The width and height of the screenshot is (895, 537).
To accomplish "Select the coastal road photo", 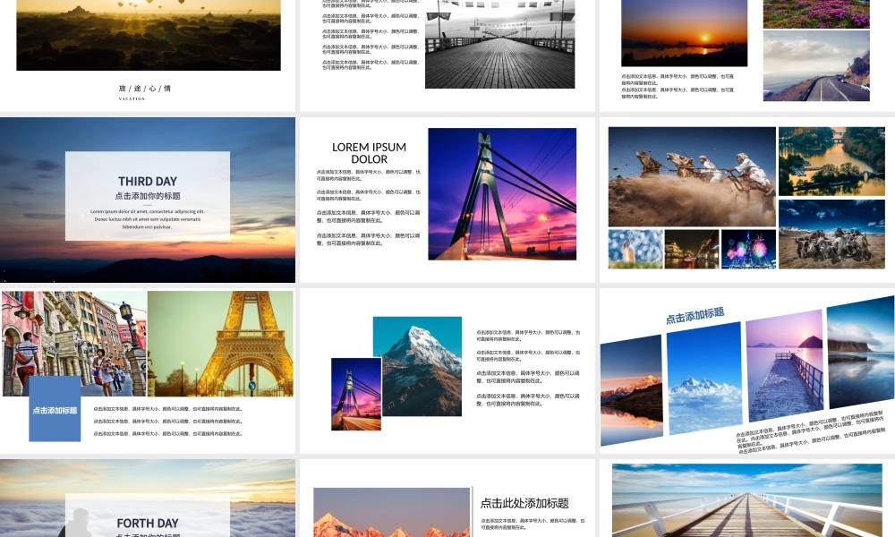I will point(815,66).
